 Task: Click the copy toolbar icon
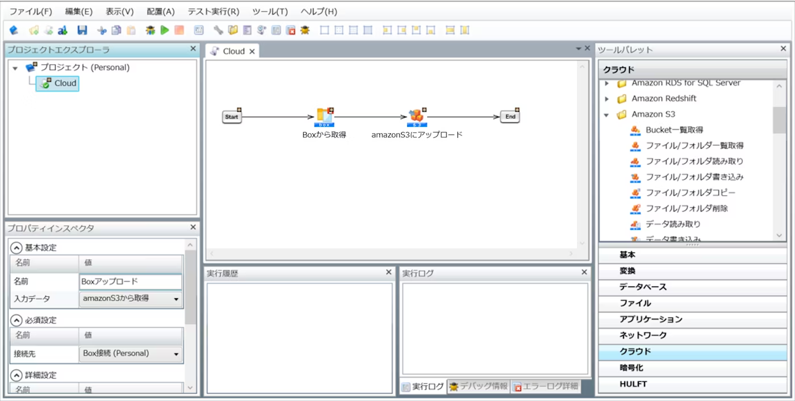(116, 30)
